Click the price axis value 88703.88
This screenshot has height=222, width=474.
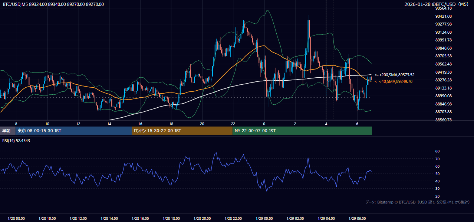point(444,112)
